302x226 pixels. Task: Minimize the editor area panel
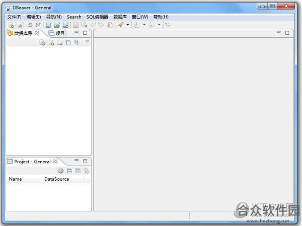click(279, 32)
